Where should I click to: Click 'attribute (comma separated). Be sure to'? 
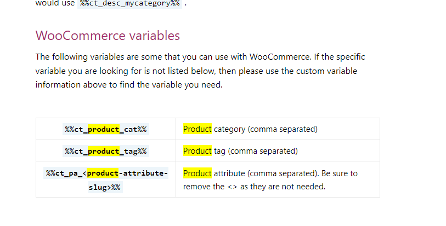click(286, 173)
